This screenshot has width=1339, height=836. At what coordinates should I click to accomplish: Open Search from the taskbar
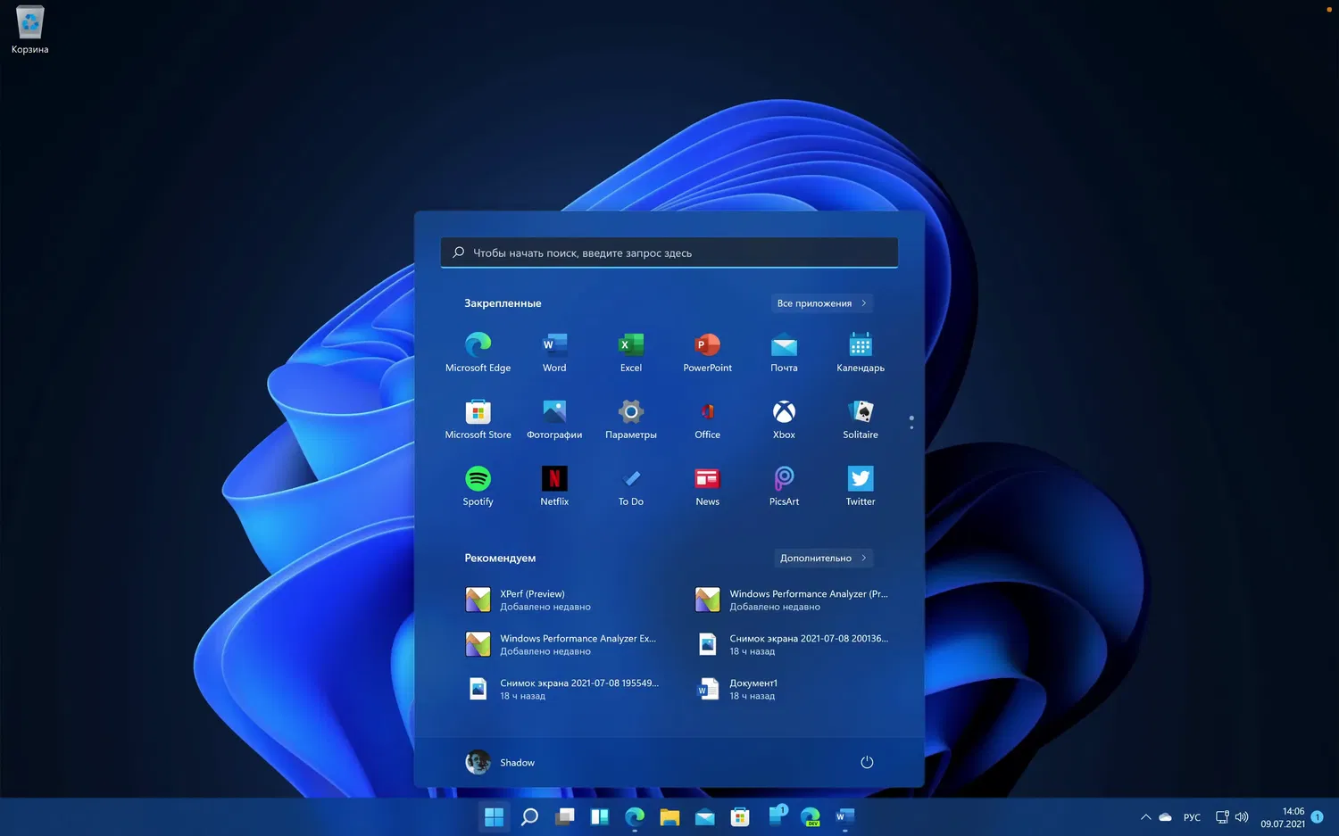click(x=529, y=816)
